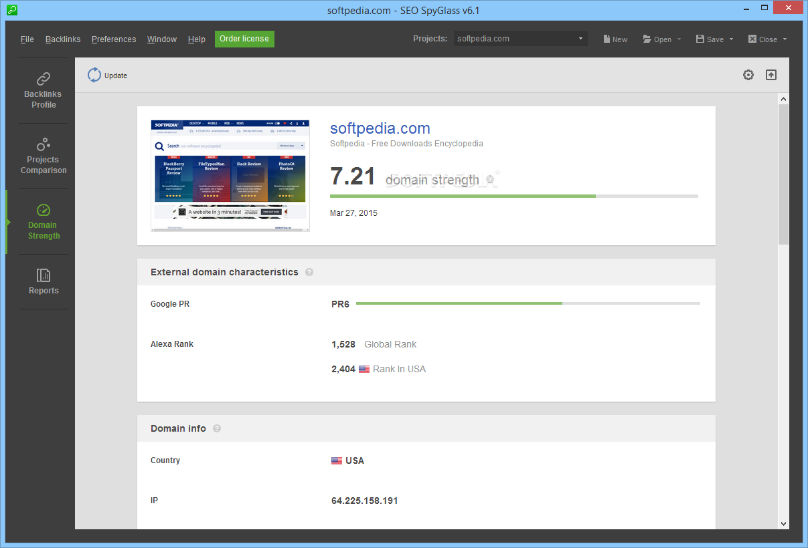Click the Update refresh icon
Screen dimensions: 808x548
(x=94, y=75)
